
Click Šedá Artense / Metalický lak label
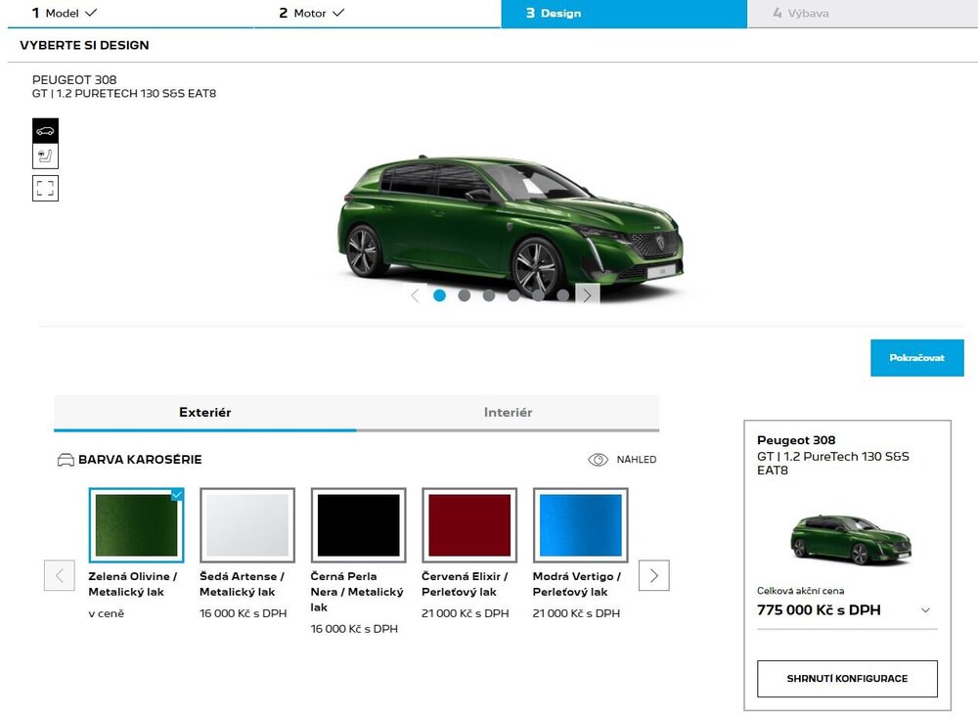[x=242, y=584]
